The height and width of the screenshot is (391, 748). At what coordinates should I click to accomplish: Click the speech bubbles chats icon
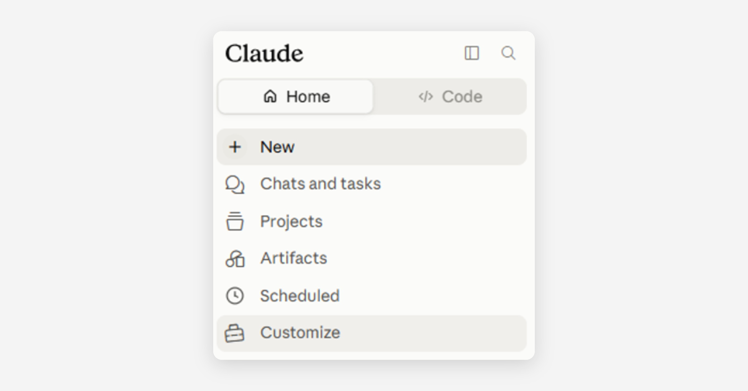coord(235,184)
